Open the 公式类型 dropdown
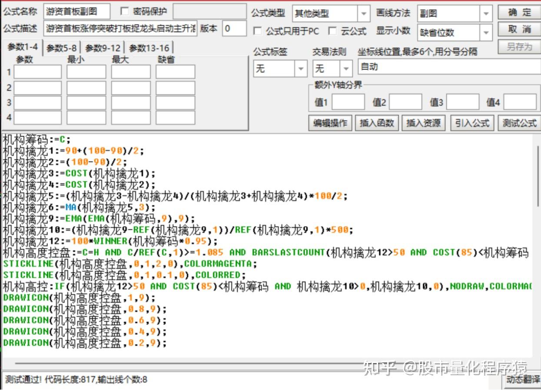The image size is (541, 390). pyautogui.click(x=331, y=13)
